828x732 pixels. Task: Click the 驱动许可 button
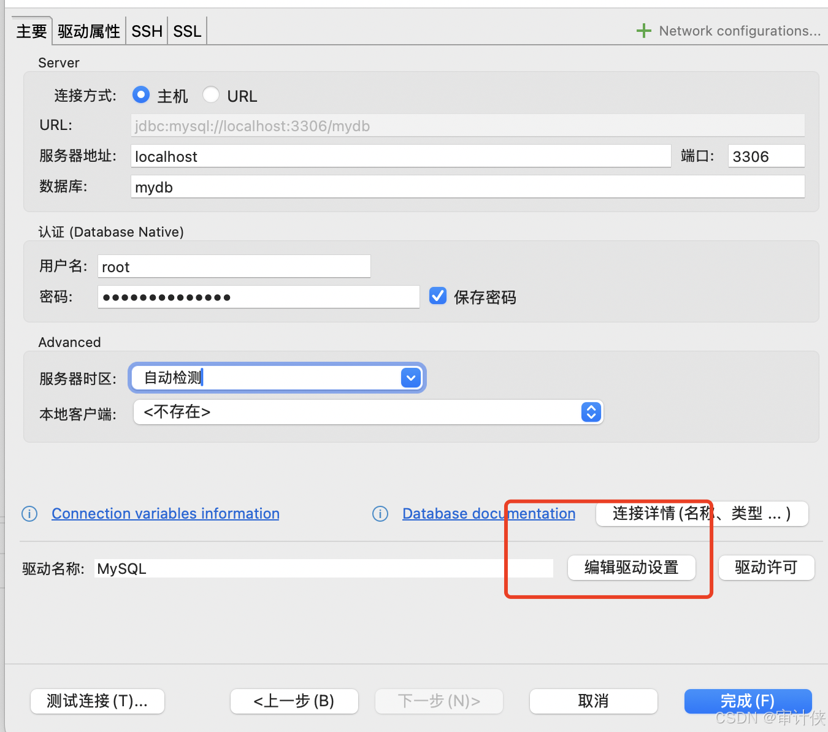(x=767, y=568)
